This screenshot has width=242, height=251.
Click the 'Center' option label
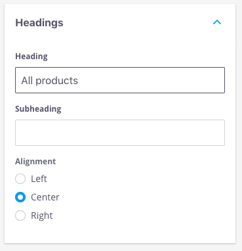click(x=45, y=197)
